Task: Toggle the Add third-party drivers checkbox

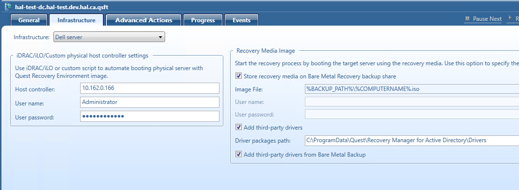Action: coord(238,127)
